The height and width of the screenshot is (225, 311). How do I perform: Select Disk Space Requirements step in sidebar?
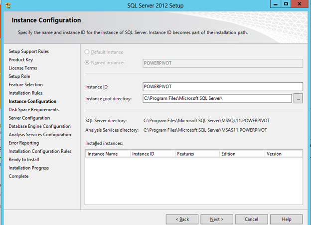33,110
